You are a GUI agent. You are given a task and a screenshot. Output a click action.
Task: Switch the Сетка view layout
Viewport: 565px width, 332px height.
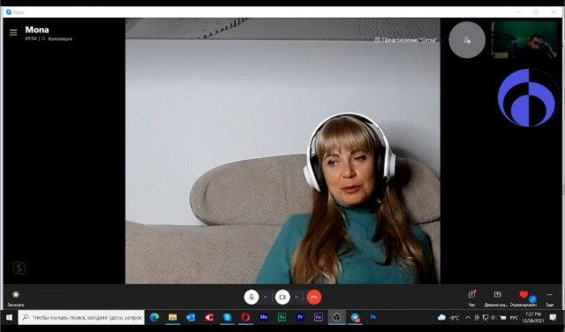[x=406, y=40]
